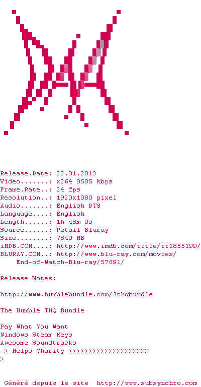This screenshot has width=201, height=387.
Task: Click the End-of-Watch-Blu-ray/57691 URL line
Action: click(x=70, y=262)
